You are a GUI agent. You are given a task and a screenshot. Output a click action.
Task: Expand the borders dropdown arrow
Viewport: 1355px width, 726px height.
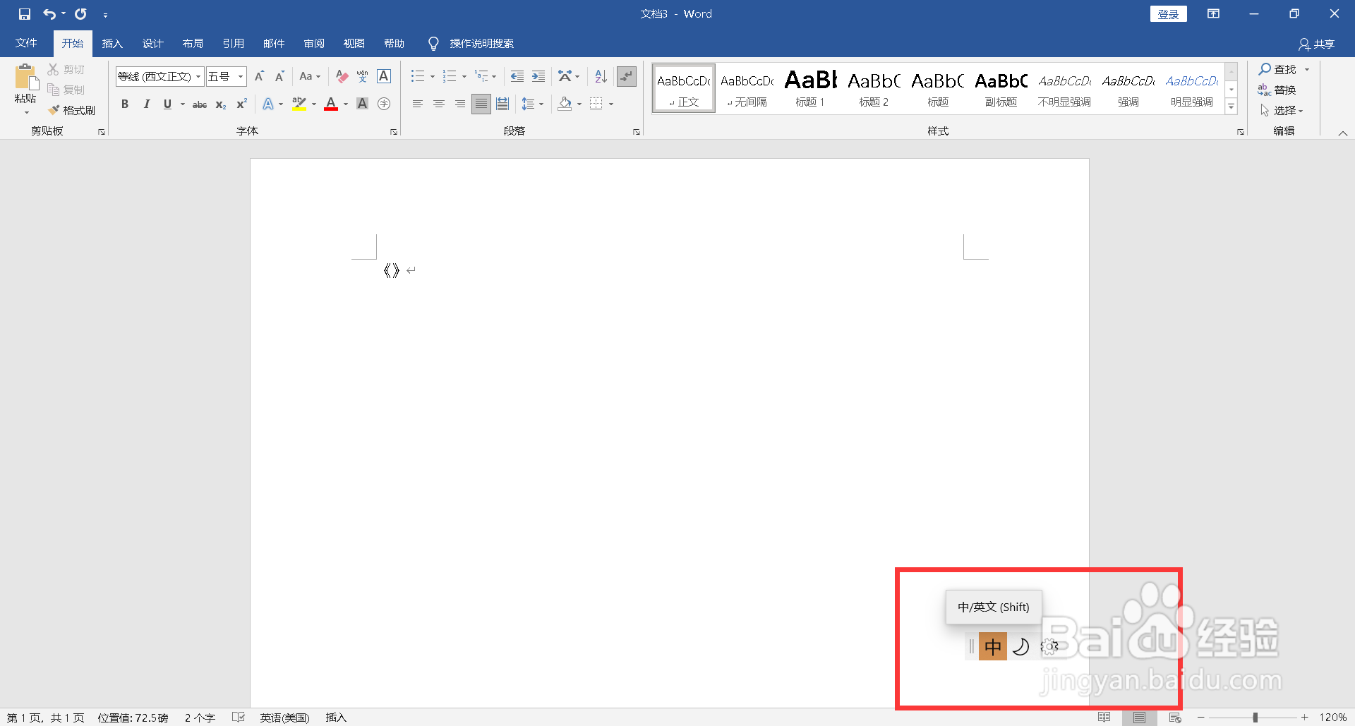point(611,104)
